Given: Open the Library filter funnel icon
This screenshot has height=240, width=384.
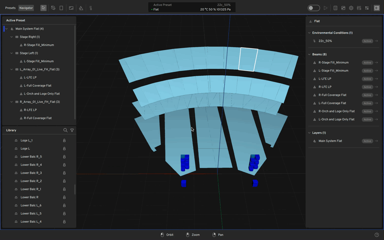Looking at the screenshot, I should pos(72,130).
